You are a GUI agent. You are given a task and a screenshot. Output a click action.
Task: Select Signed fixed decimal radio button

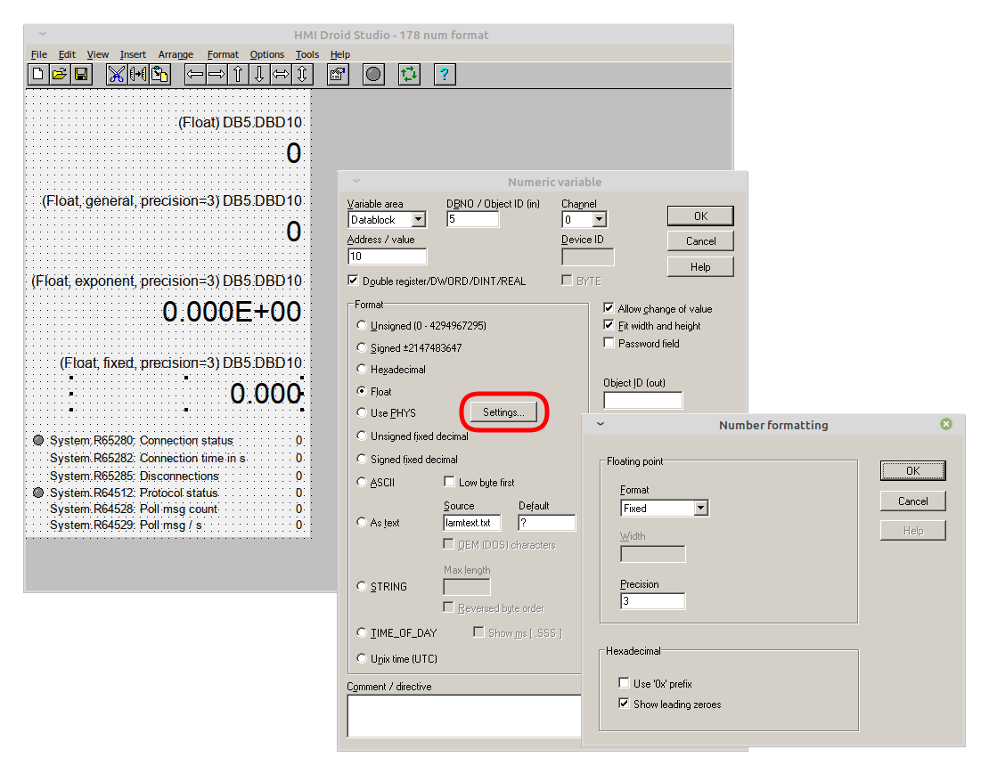[362, 459]
